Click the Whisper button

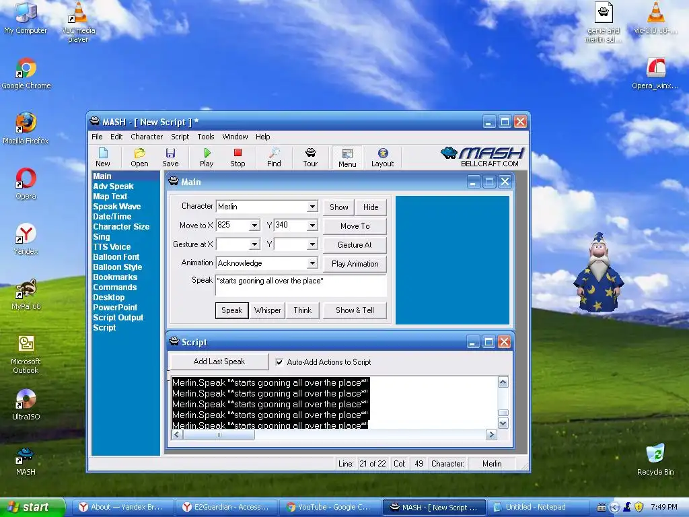click(x=268, y=310)
